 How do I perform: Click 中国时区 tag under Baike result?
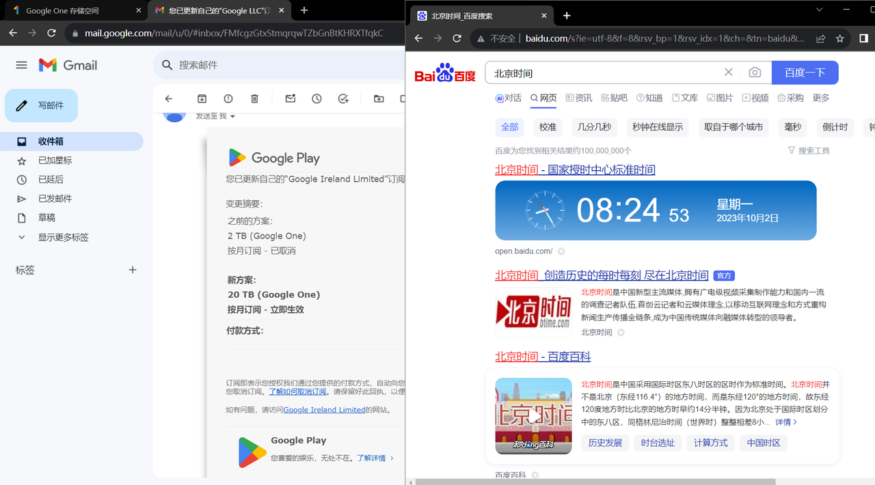(x=764, y=443)
